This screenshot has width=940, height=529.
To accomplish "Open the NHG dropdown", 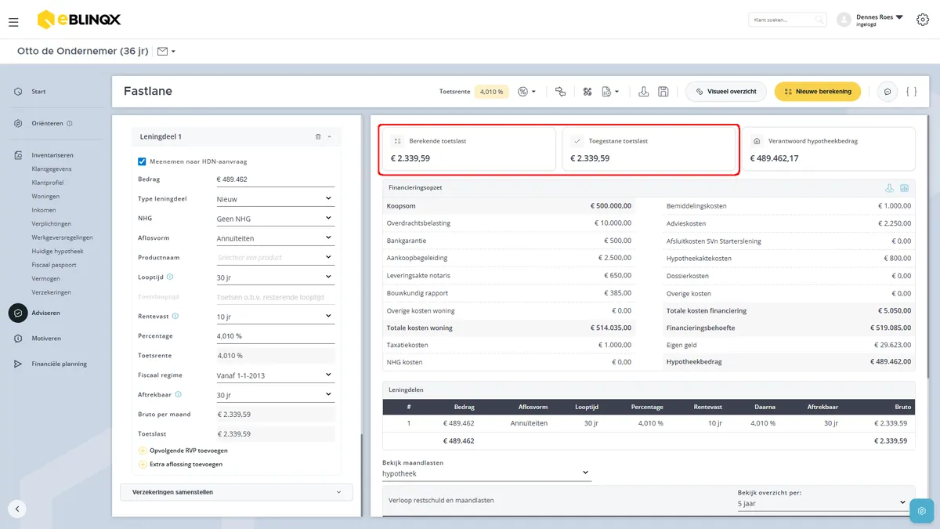I will pos(275,219).
